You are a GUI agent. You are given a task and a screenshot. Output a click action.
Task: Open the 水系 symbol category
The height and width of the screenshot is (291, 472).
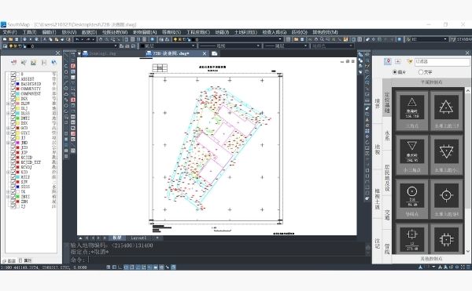pyautogui.click(x=387, y=136)
